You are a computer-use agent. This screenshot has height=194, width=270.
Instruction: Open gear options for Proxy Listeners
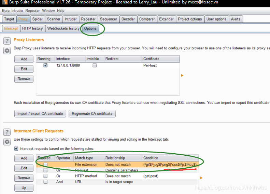pos(7,51)
